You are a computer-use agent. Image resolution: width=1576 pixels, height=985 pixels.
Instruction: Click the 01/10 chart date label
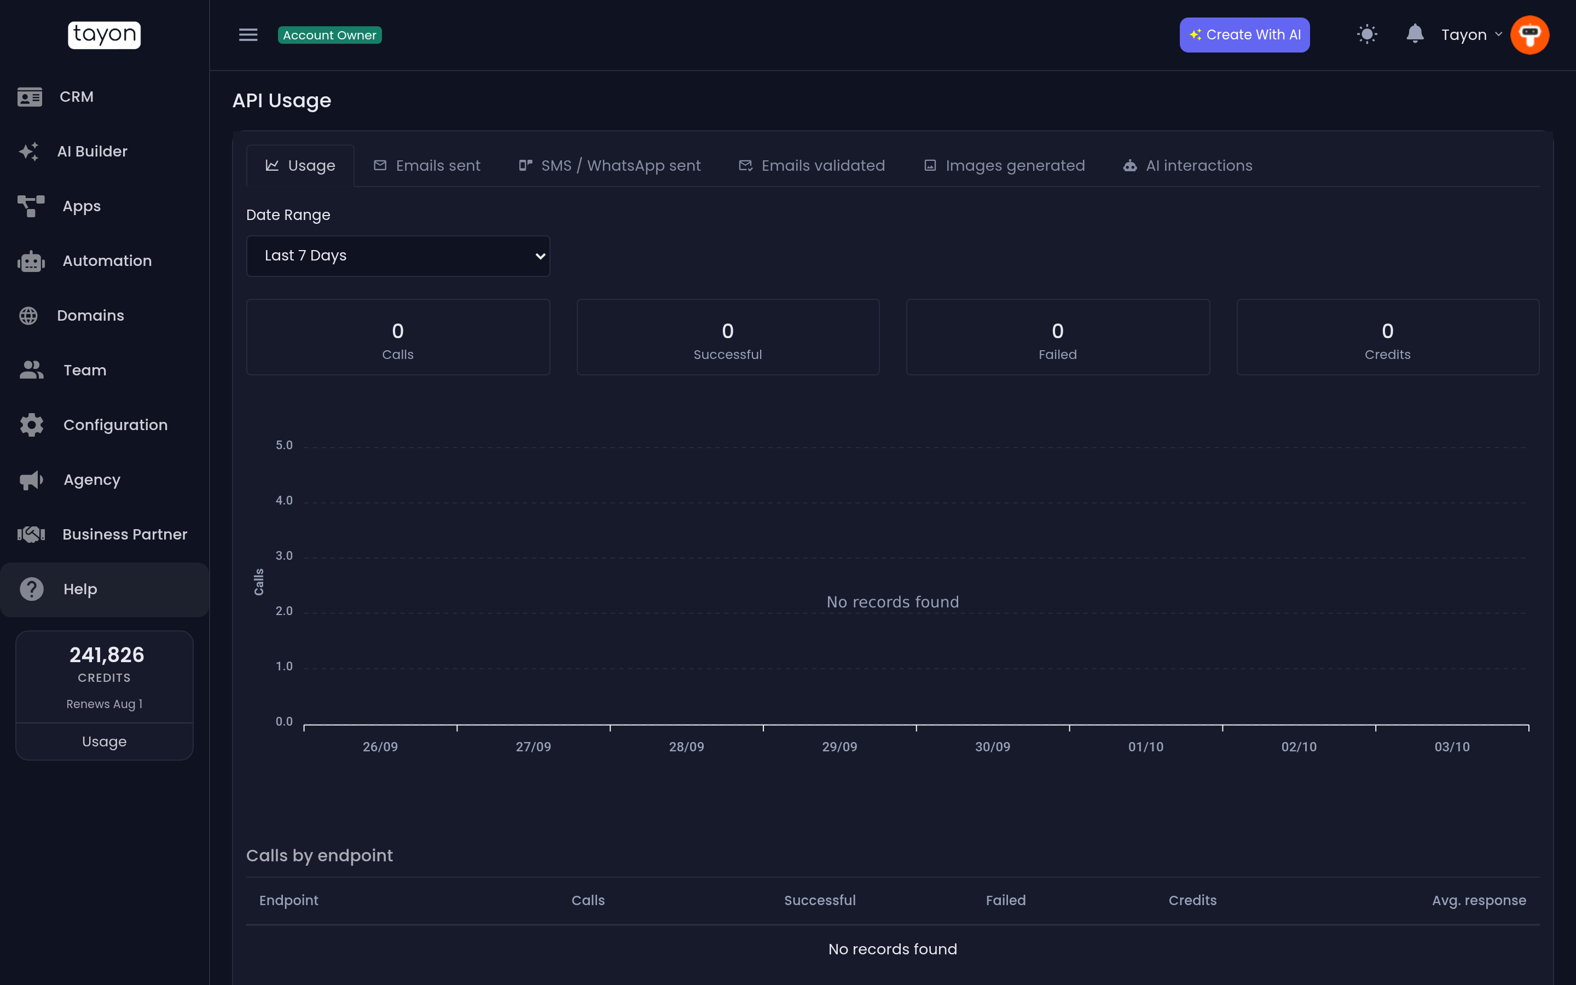click(1145, 747)
